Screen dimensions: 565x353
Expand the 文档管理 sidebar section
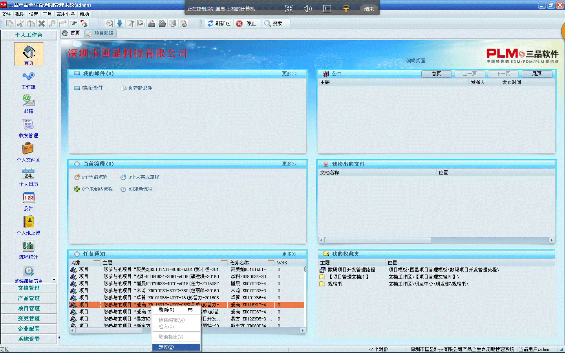tap(29, 288)
